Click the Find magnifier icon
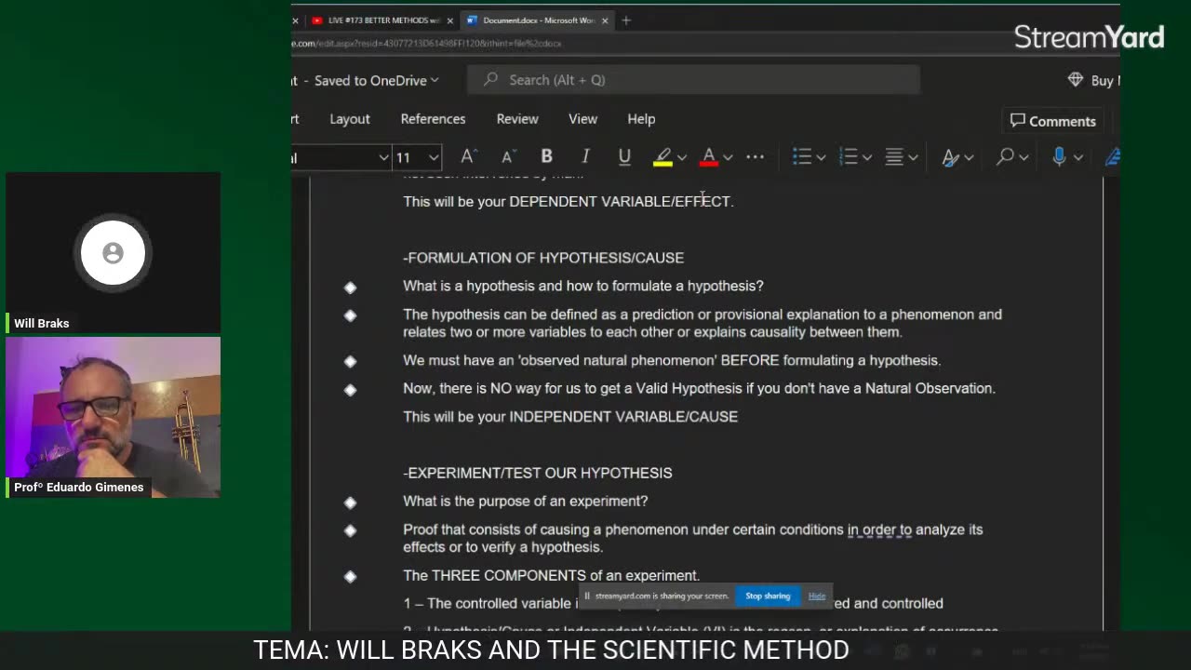 [1005, 157]
